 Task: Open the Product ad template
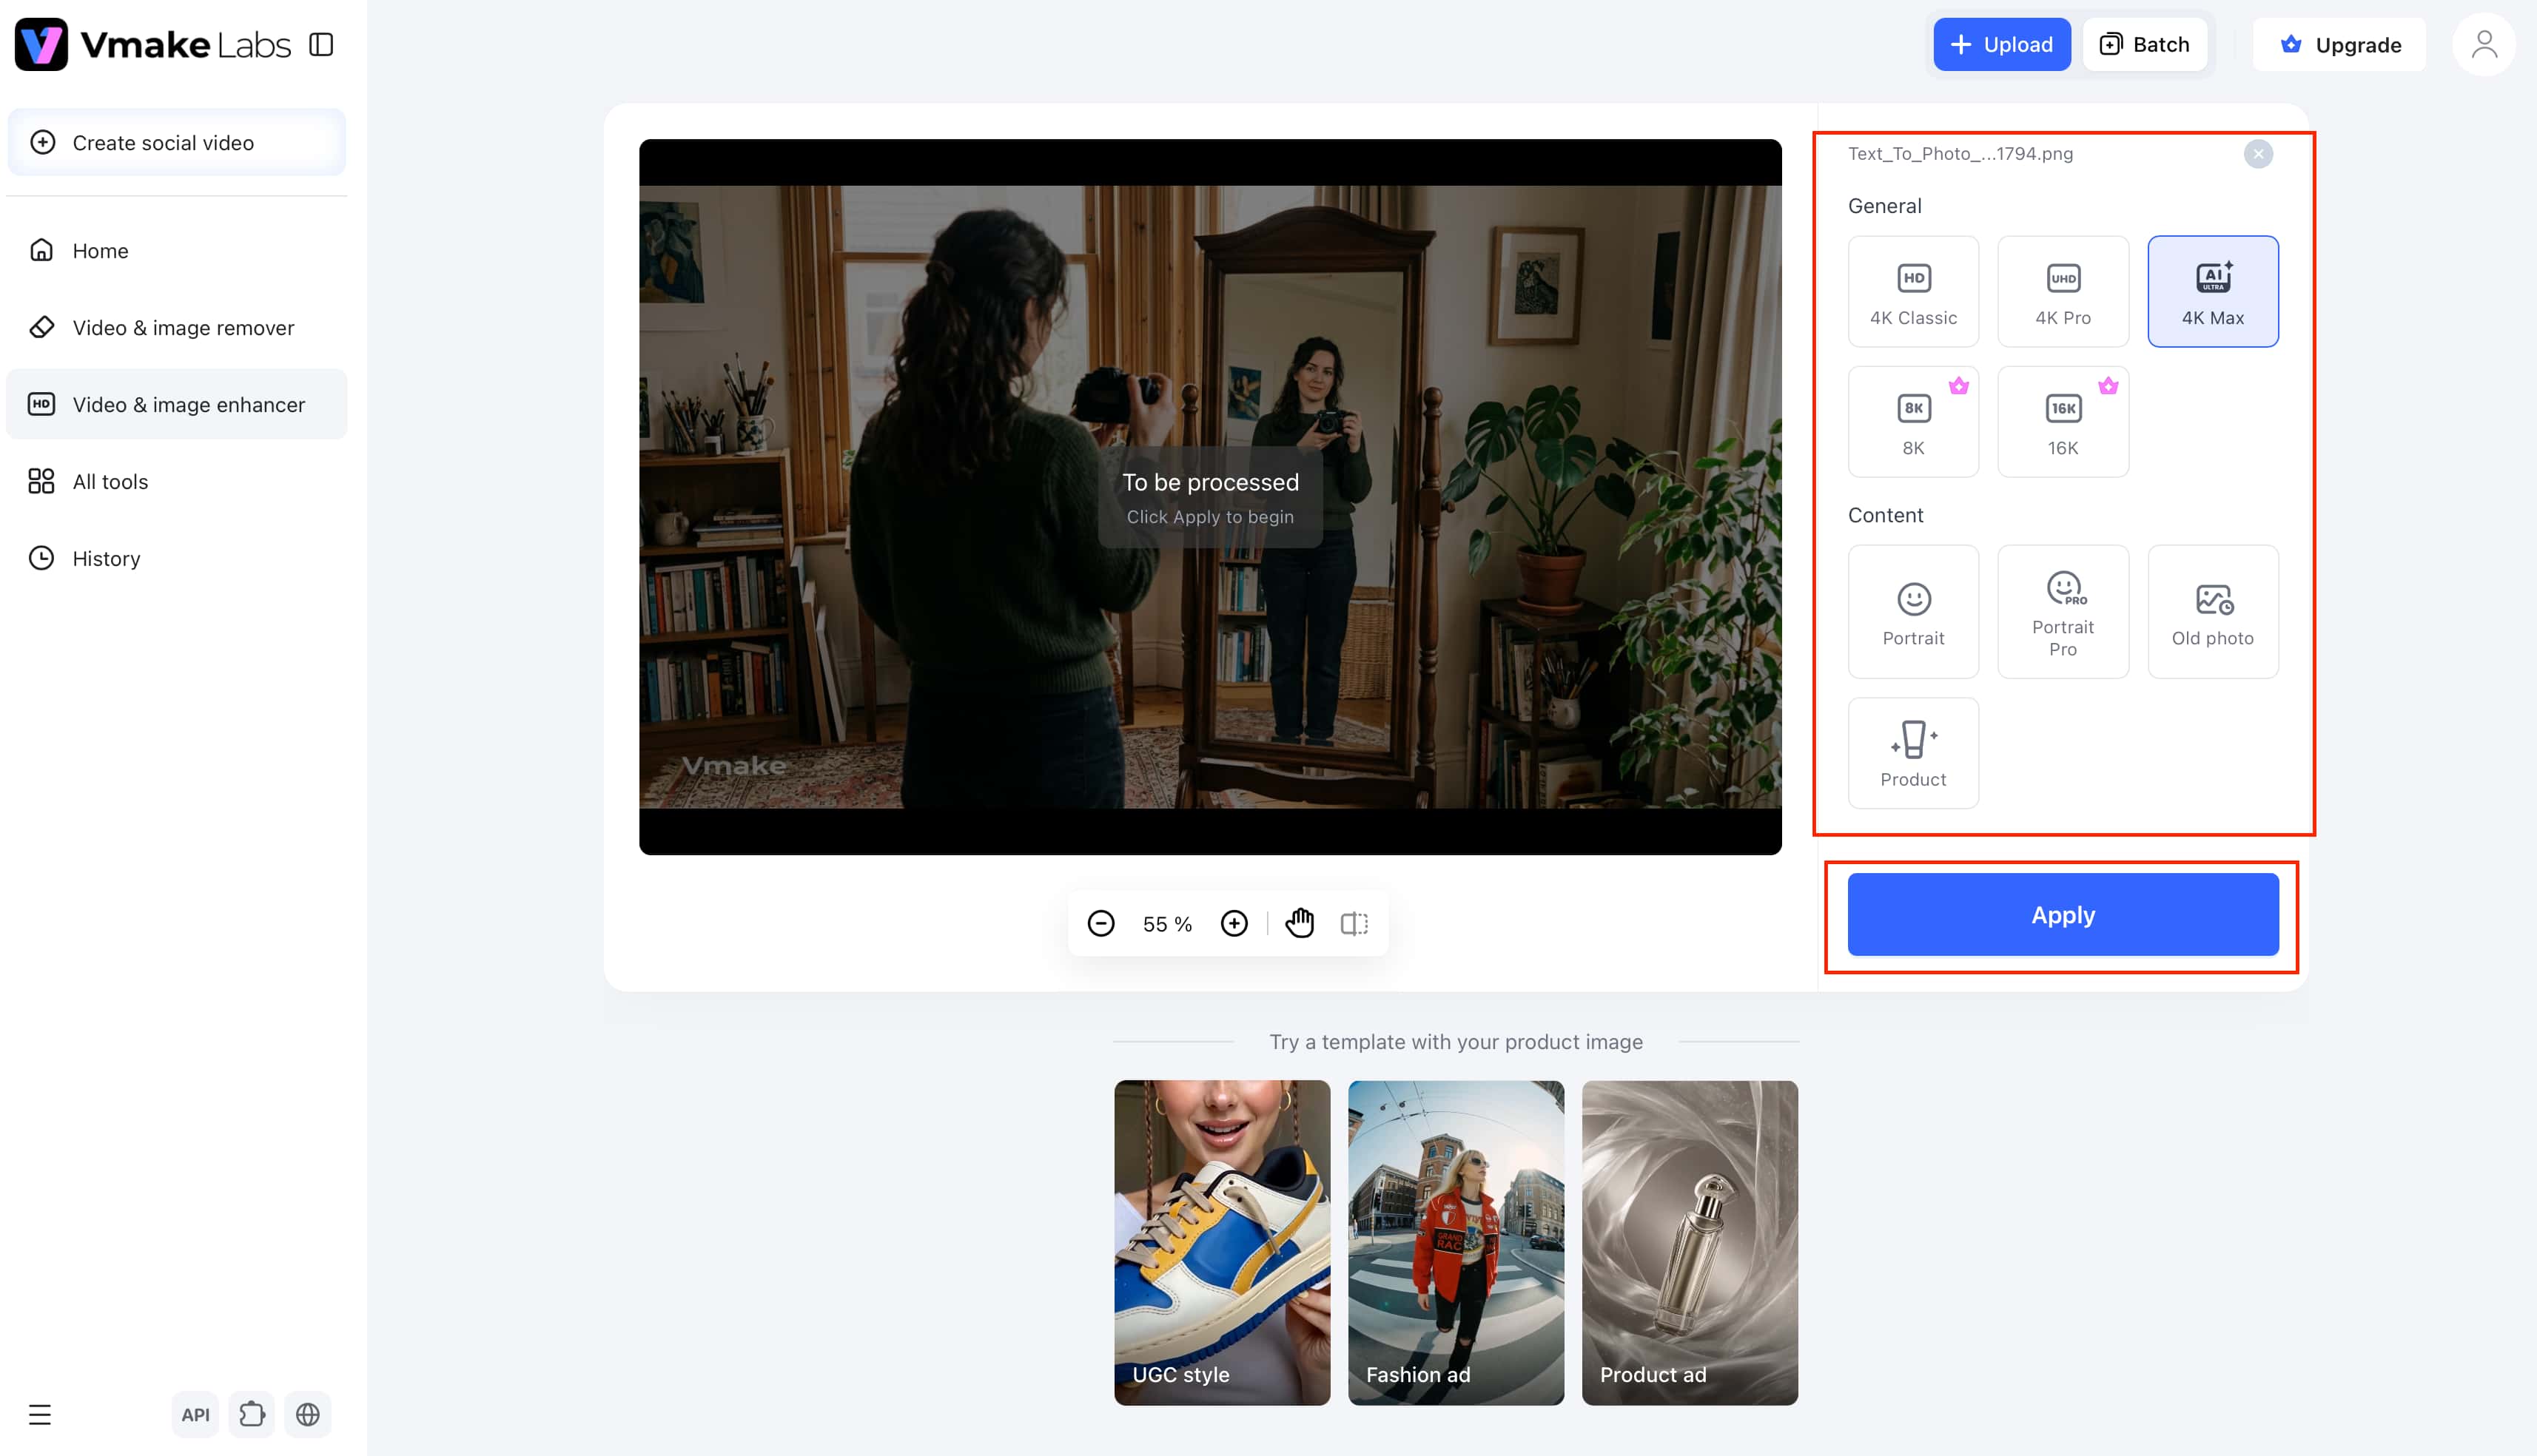[x=1690, y=1242]
